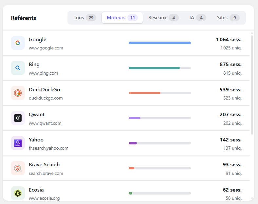The image size is (258, 204).
Task: Click the www.google.com domain text
Action: (46, 48)
